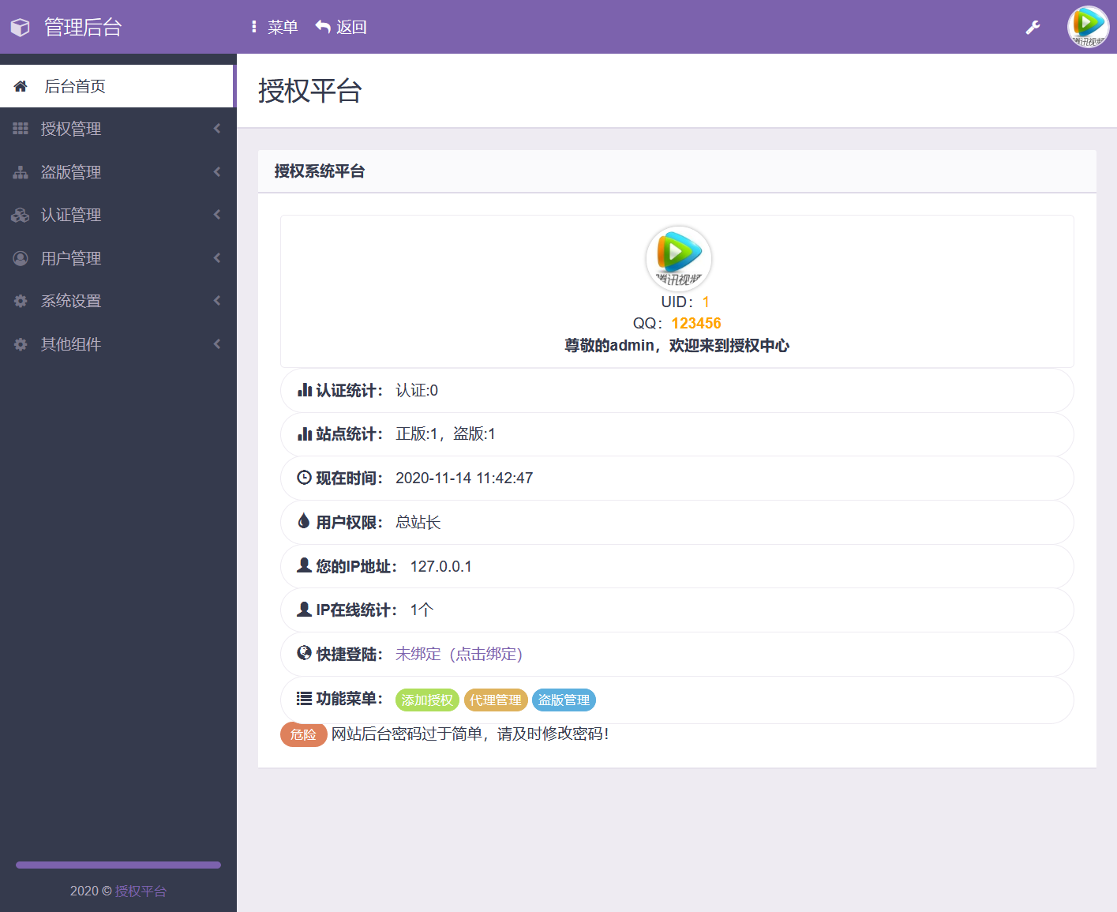Click the droplet icon in 用户权限 row
Viewport: 1117px width, 912px height.
(x=304, y=521)
